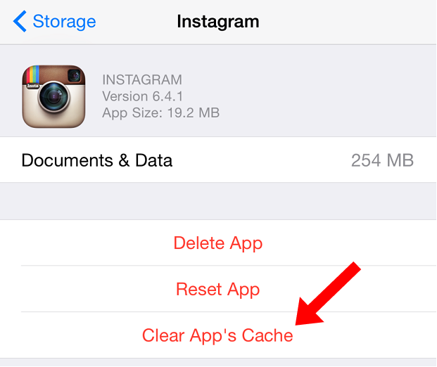Click the Version 6.4.1 text

click(x=142, y=96)
